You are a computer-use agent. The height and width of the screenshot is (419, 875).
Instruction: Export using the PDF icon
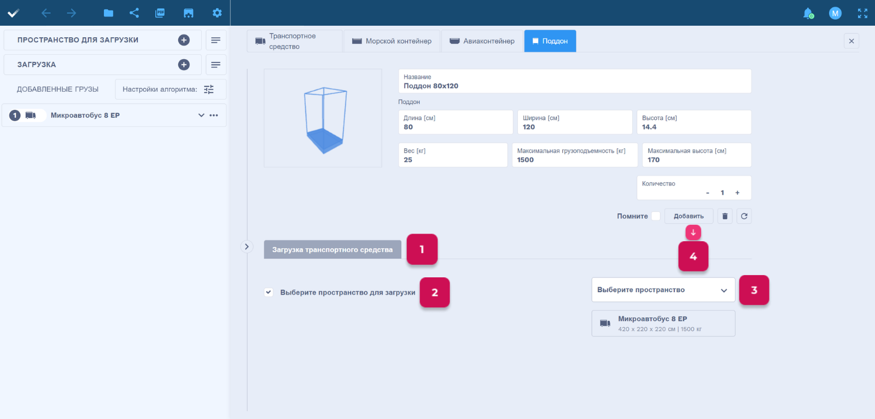pos(160,13)
